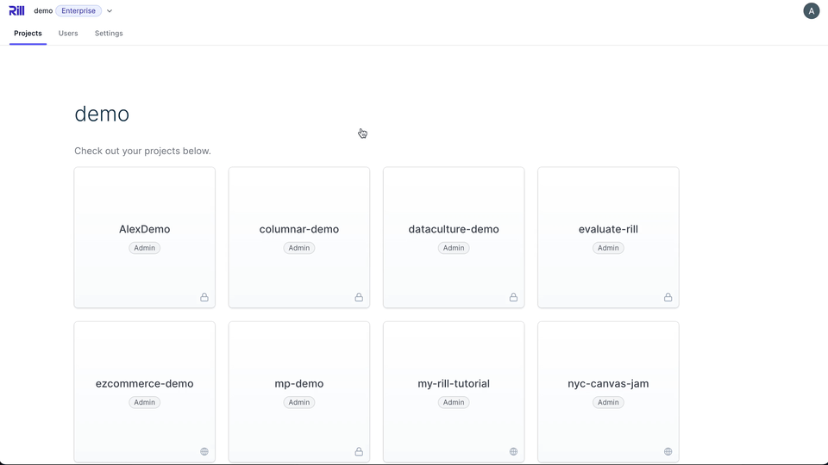Click the lock icon on evaluate-rill card
The width and height of the screenshot is (828, 465).
(x=668, y=297)
